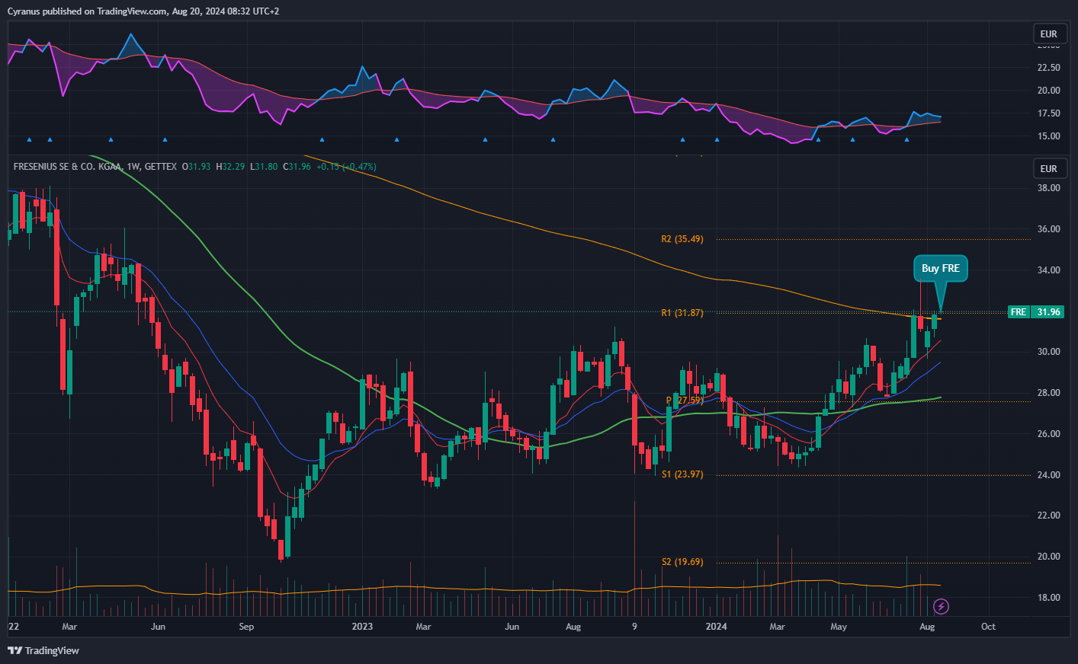Click the 18.00 price axis value
The height and width of the screenshot is (664, 1078).
pyautogui.click(x=1049, y=598)
